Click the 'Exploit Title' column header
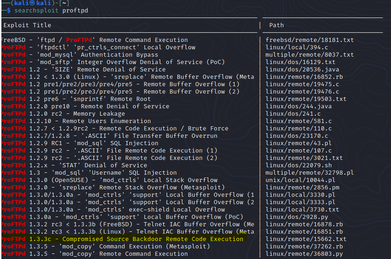This screenshot has height=259, width=391. click(x=27, y=25)
